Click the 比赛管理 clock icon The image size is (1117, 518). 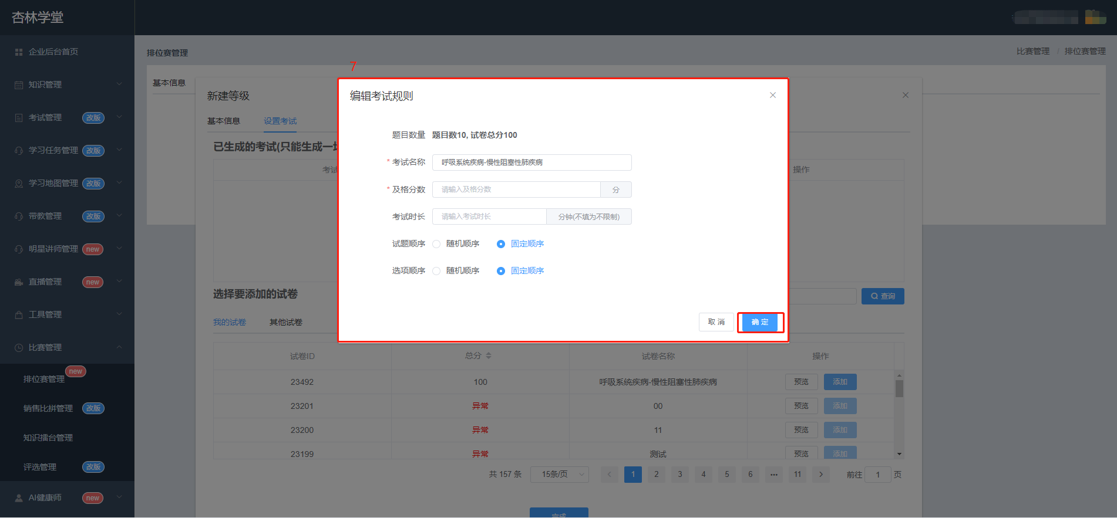(19, 348)
